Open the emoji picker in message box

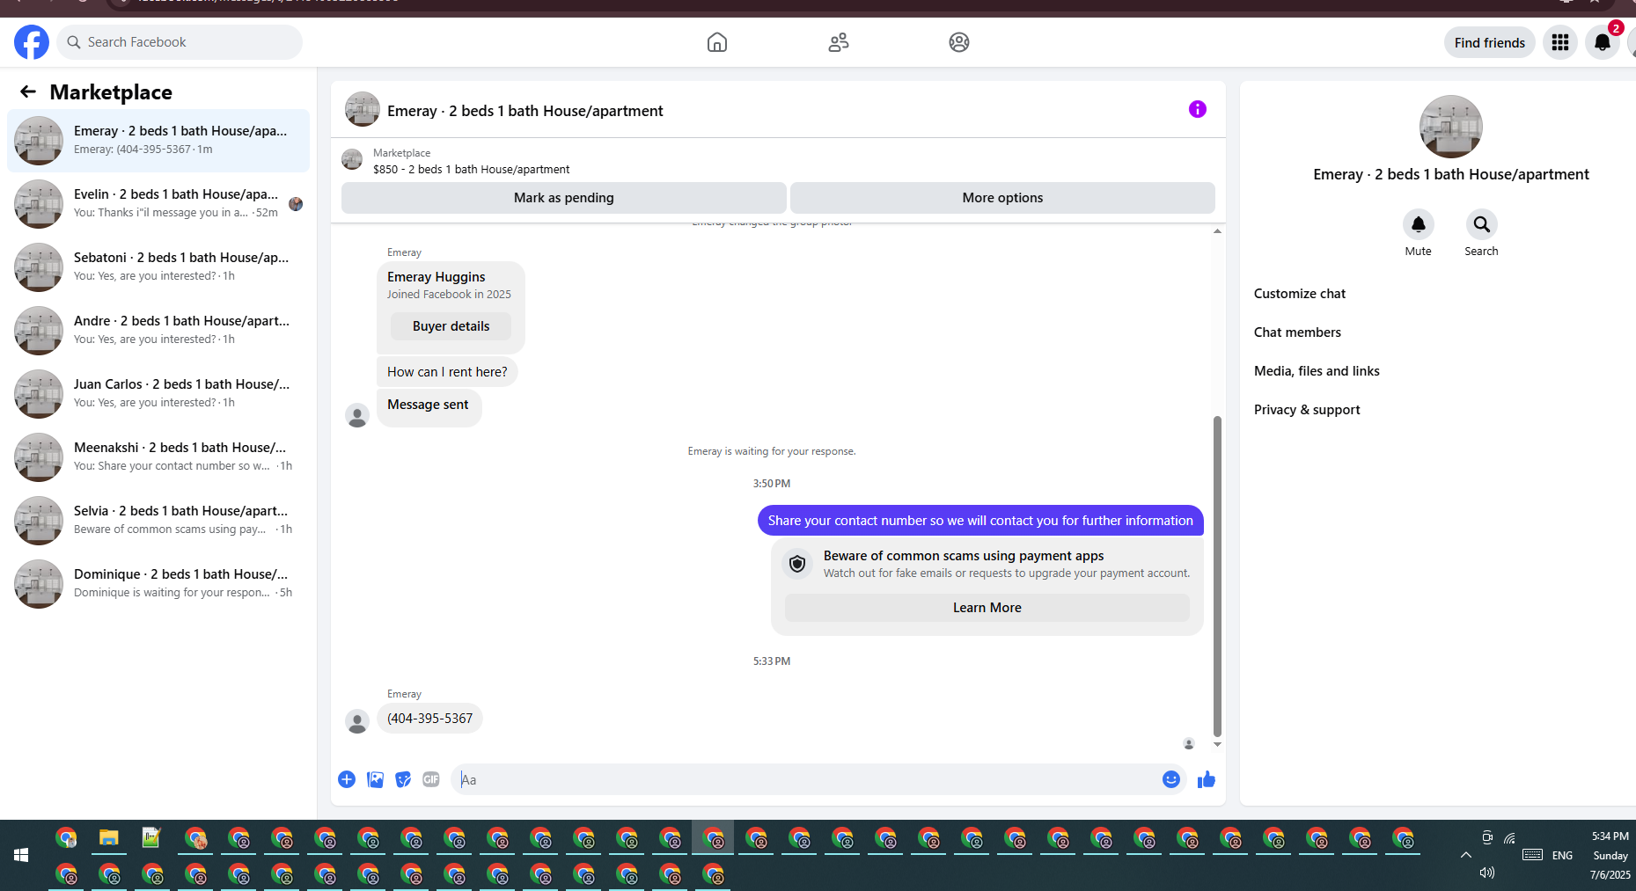(1171, 779)
